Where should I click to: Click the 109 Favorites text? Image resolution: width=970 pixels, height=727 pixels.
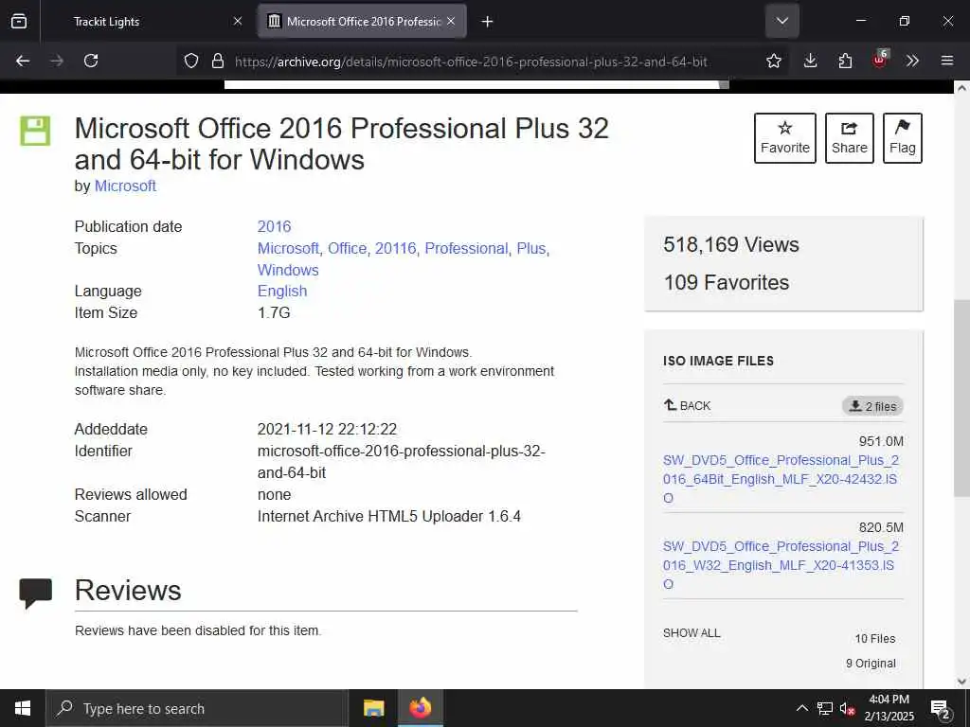point(727,282)
